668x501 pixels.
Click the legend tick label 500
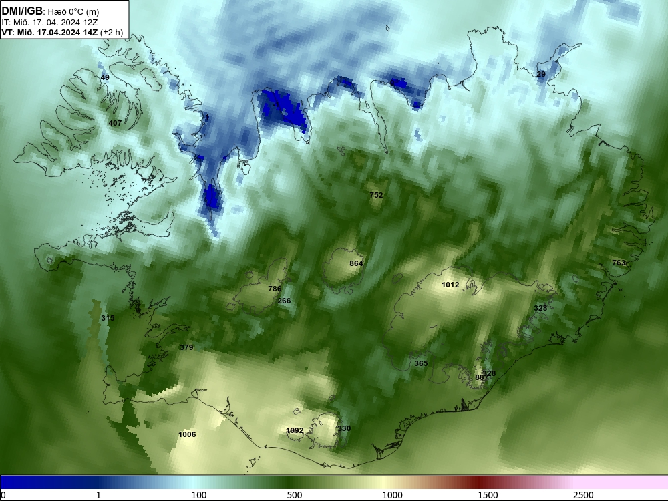coord(295,495)
